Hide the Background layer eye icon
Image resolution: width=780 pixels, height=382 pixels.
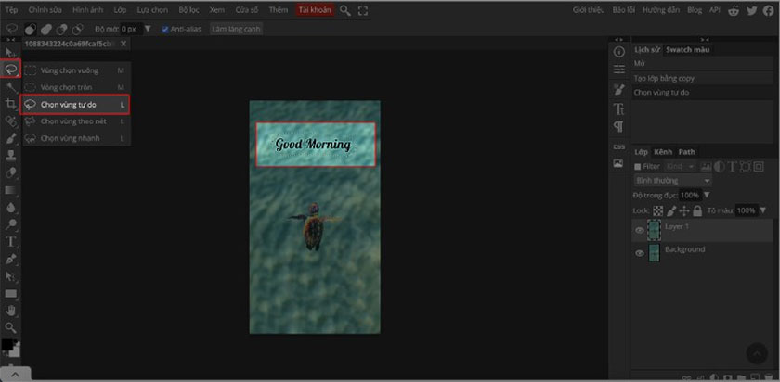(x=639, y=253)
